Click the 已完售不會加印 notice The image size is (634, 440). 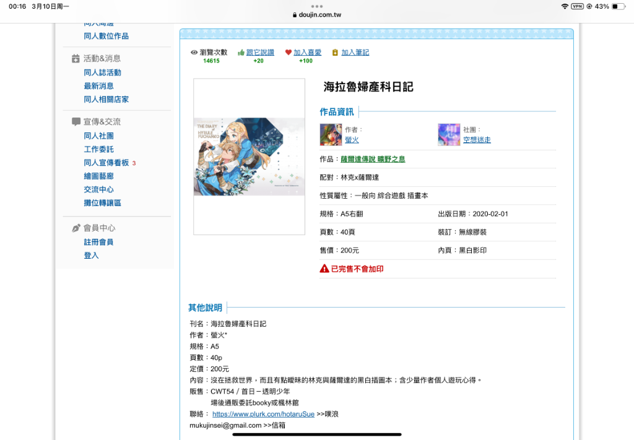pos(357,269)
